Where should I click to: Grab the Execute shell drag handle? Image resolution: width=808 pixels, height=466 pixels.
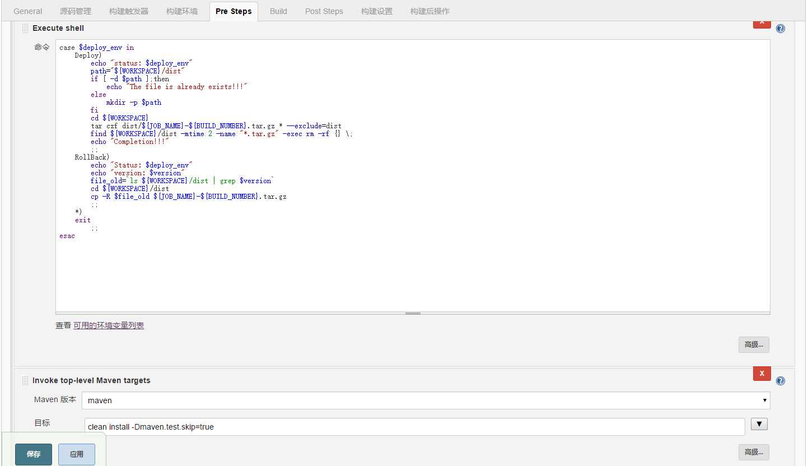click(x=25, y=28)
